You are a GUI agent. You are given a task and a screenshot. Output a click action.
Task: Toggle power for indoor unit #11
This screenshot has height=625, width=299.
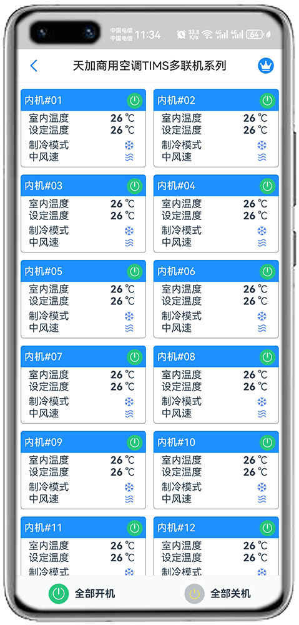pyautogui.click(x=135, y=527)
